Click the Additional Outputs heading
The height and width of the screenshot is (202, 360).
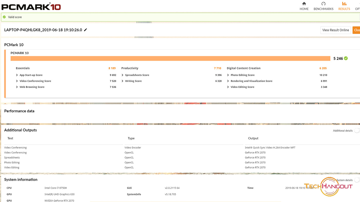[x=20, y=130]
